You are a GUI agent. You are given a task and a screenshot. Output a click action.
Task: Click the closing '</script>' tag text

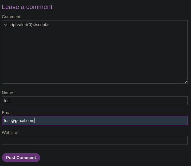40,25
